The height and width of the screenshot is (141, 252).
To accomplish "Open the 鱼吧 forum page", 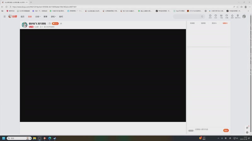I will pyautogui.click(x=61, y=17).
